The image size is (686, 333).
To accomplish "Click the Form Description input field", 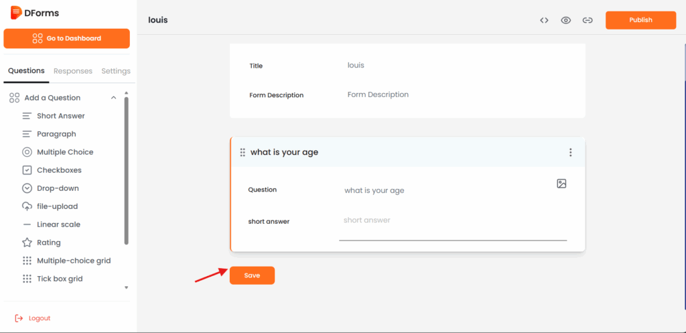I will 456,95.
